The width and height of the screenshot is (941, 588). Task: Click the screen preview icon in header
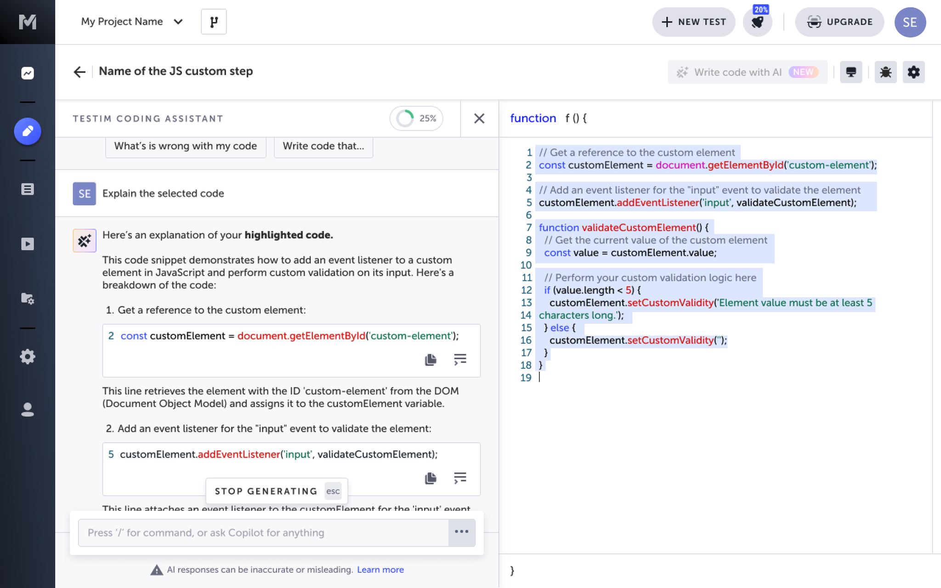[x=851, y=72]
